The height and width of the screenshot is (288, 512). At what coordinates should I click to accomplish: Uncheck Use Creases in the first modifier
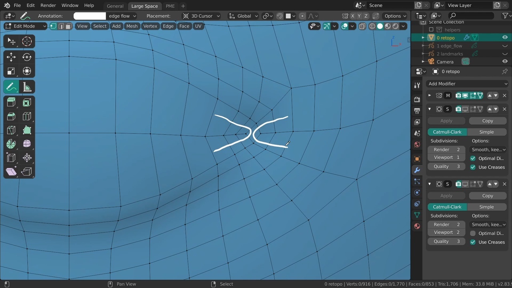point(473,167)
